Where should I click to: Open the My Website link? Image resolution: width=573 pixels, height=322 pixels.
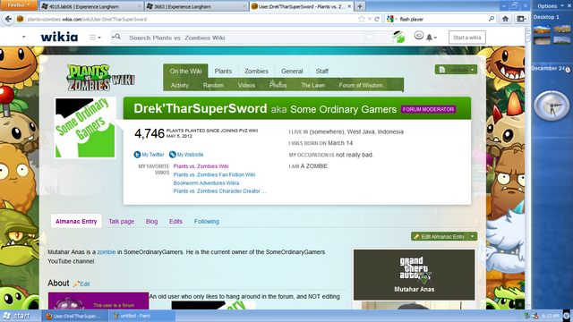186,155
